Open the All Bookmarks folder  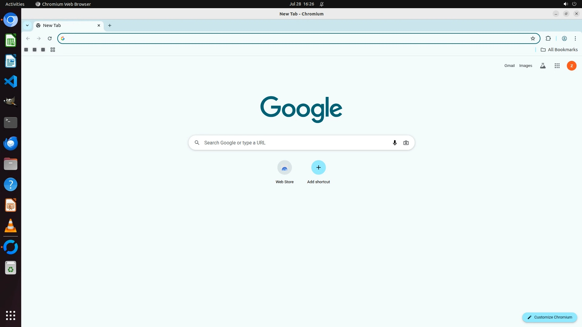pyautogui.click(x=559, y=50)
